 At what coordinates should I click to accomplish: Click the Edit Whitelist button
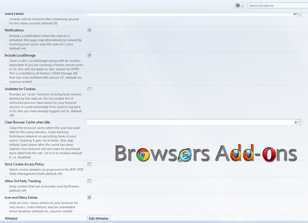[x=98, y=218]
